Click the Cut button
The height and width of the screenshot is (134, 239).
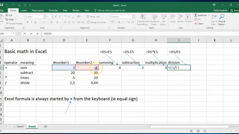point(9,15)
